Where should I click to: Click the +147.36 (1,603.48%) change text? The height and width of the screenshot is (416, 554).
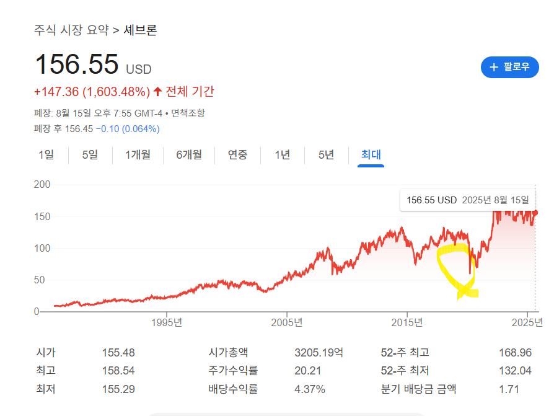[x=92, y=92]
